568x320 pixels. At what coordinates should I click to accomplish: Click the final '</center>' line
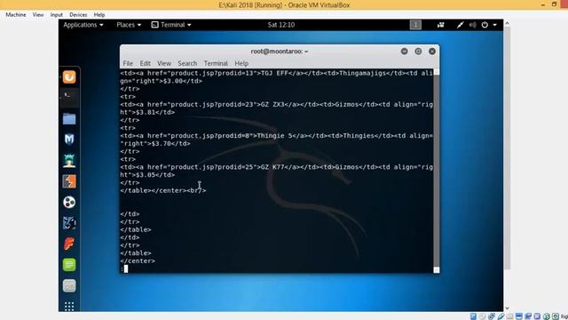(x=138, y=260)
